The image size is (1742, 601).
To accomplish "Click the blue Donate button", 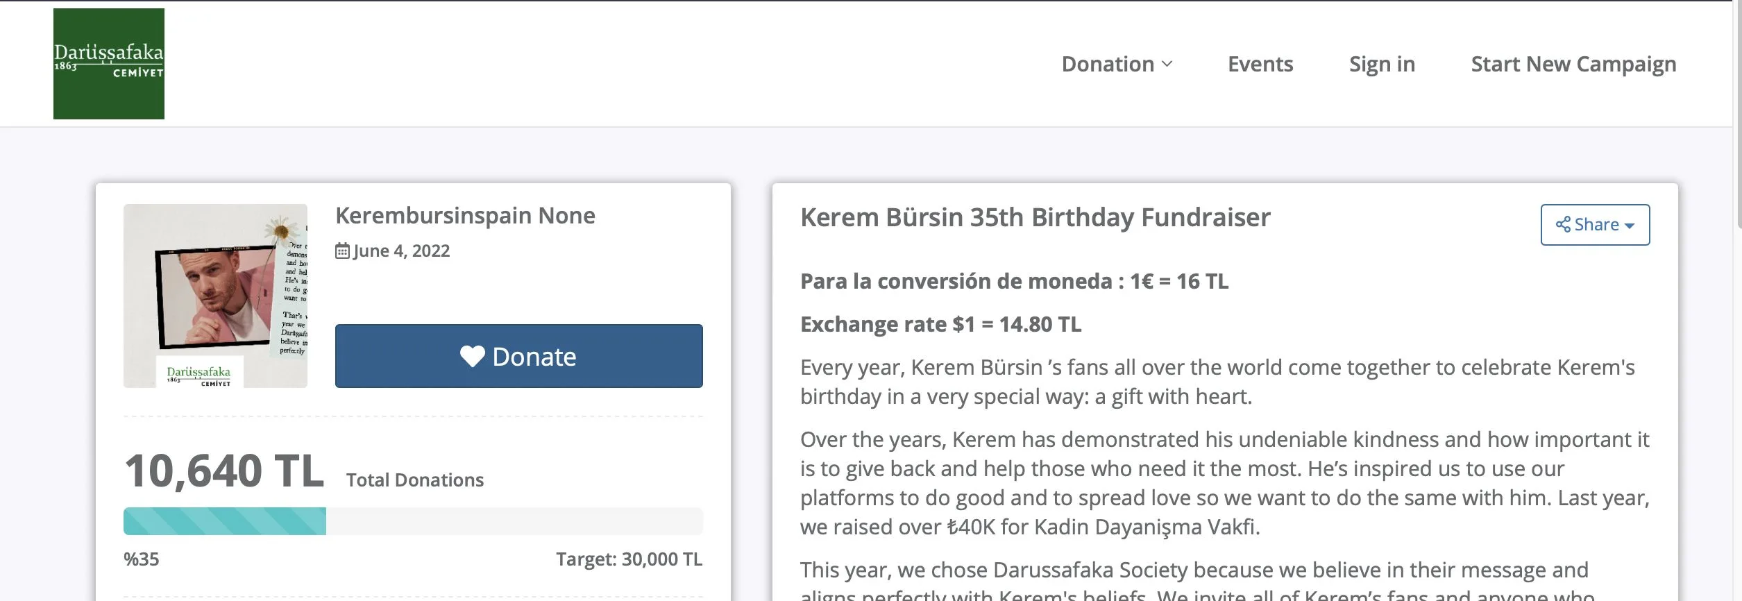I will pos(519,356).
